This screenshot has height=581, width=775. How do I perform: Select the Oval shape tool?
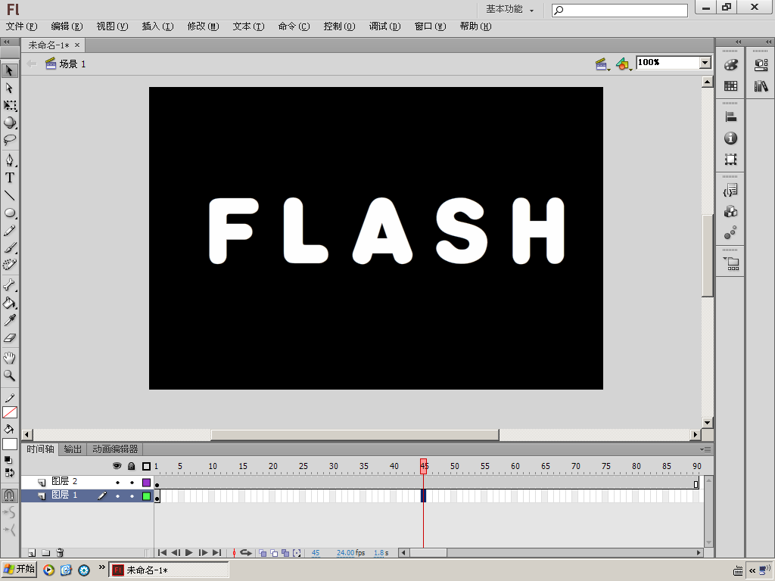tap(9, 213)
